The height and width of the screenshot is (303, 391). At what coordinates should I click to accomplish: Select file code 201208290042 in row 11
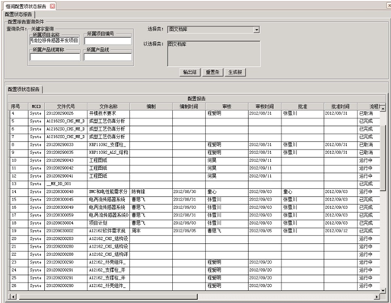(x=65, y=169)
